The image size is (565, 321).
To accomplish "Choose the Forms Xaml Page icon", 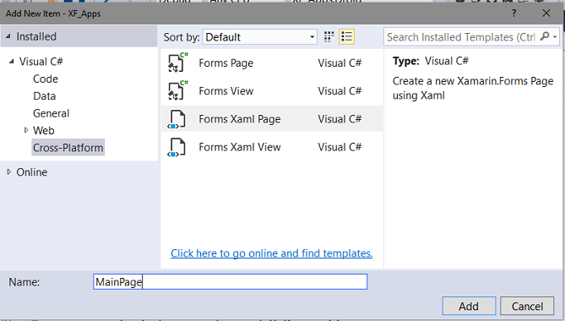I will tap(177, 119).
